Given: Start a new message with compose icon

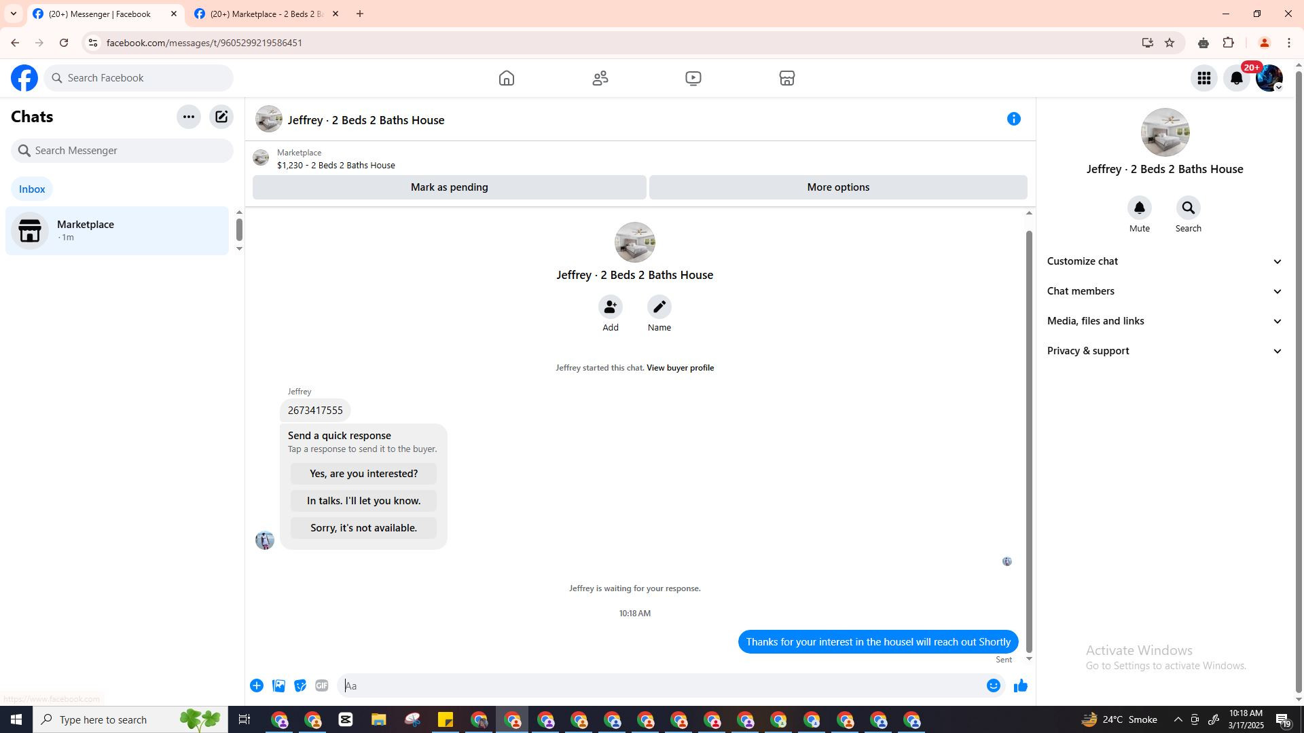Looking at the screenshot, I should coord(221,117).
